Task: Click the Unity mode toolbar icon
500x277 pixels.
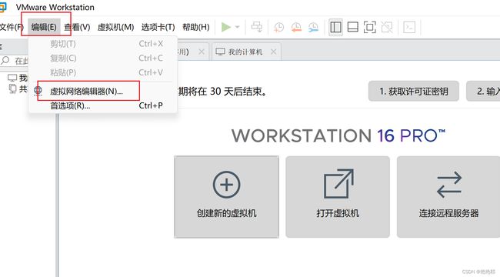Action: click(x=387, y=27)
